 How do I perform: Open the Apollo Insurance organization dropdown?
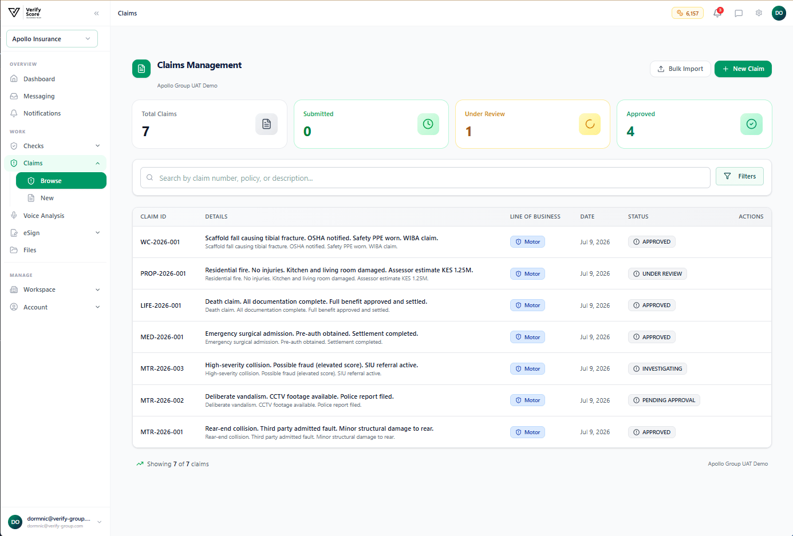[52, 39]
